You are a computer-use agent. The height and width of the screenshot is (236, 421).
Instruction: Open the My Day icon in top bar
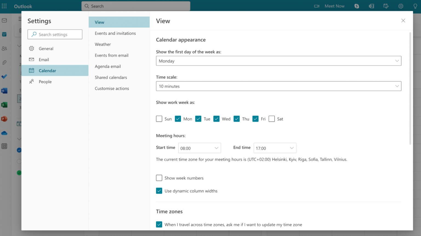pos(386,6)
